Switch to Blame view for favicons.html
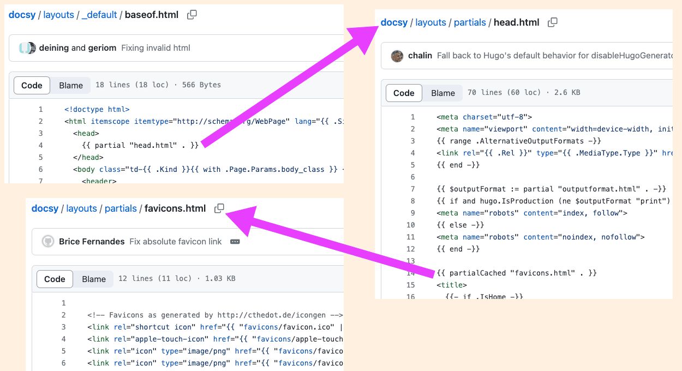This screenshot has width=682, height=371. tap(93, 279)
